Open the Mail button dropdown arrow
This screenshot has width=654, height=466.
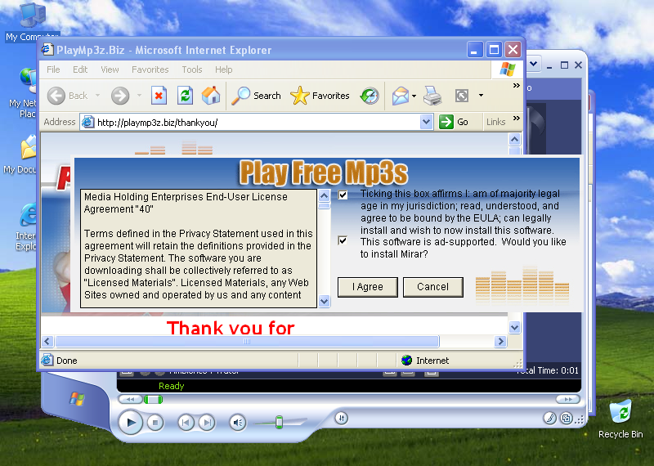point(414,96)
